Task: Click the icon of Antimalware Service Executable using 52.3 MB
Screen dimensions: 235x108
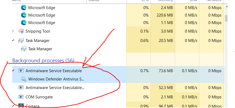Action: (x=21, y=87)
